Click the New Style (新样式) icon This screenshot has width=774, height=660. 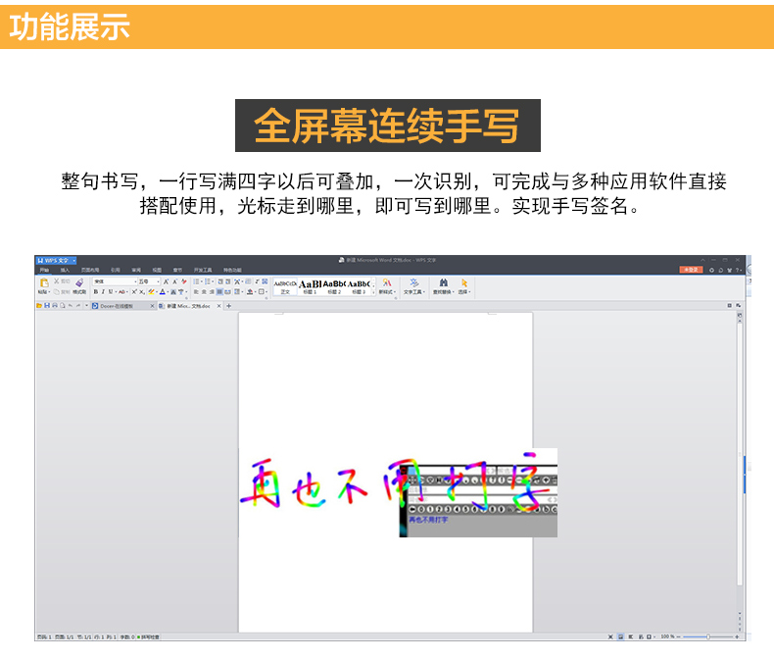click(x=386, y=284)
